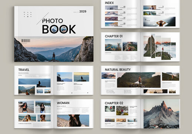Select Travel photo of person sitting on ledge
The height and width of the screenshot is (134, 192).
[x=34, y=83]
